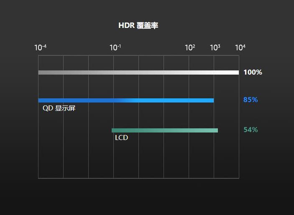This screenshot has width=294, height=215.
Task: Select the blue 85% percentage label
Action: coord(251,100)
